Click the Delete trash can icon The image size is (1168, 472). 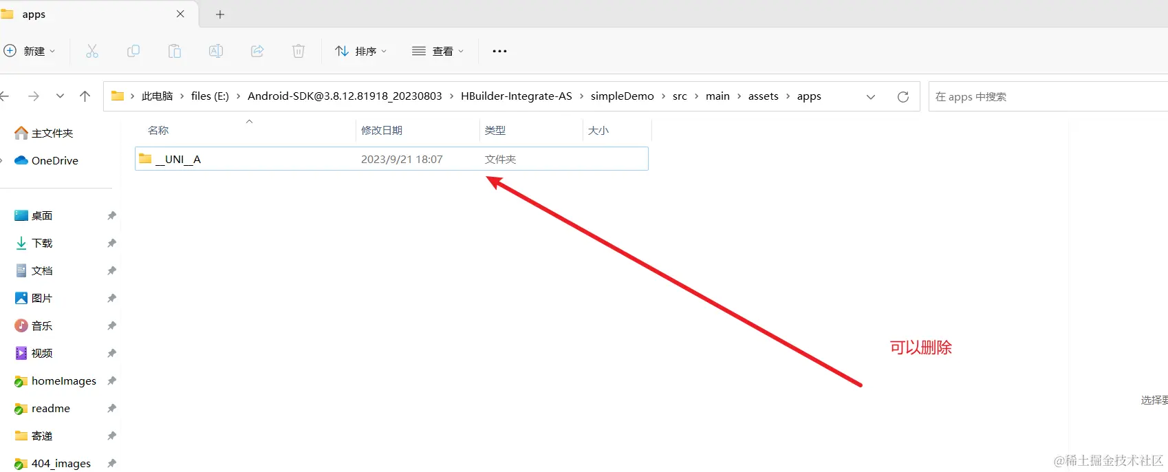coord(299,51)
